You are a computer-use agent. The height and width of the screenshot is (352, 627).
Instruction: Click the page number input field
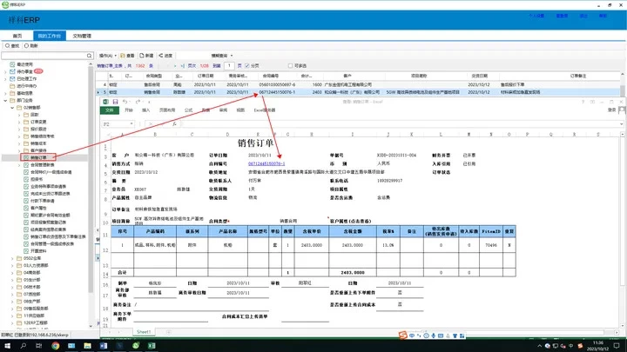229,65
